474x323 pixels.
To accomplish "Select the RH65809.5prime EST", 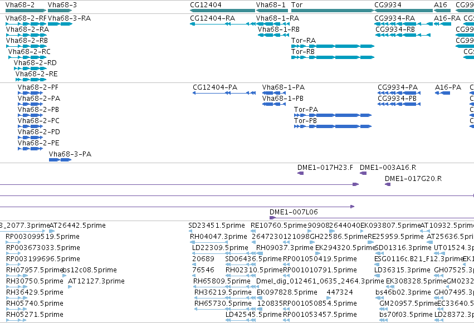I will [224, 287].
